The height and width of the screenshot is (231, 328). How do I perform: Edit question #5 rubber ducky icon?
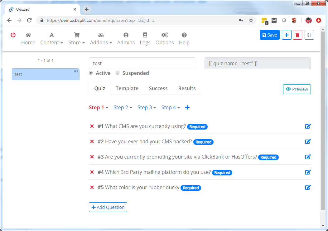[x=308, y=188]
